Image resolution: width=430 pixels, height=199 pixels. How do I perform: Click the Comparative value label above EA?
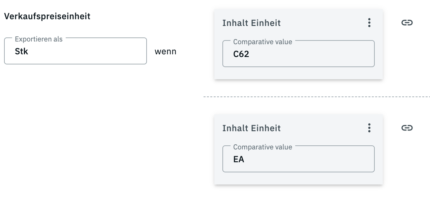tap(263, 147)
